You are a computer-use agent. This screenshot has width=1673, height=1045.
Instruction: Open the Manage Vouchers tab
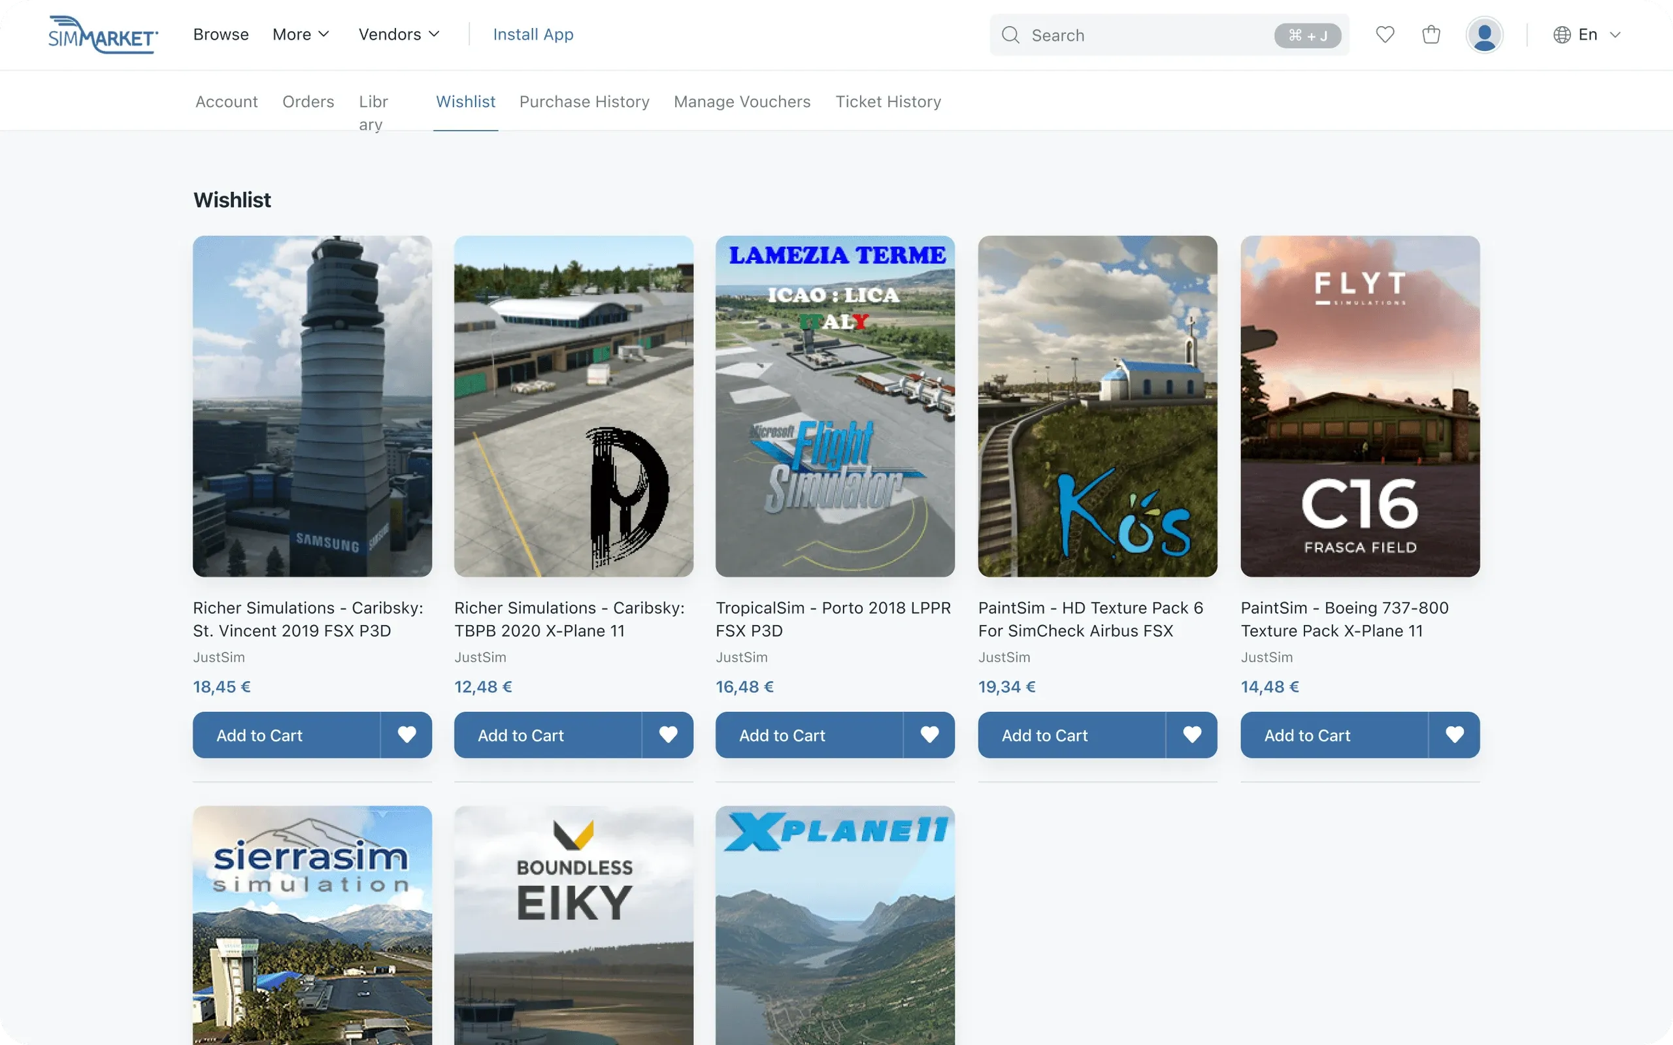[x=742, y=102]
